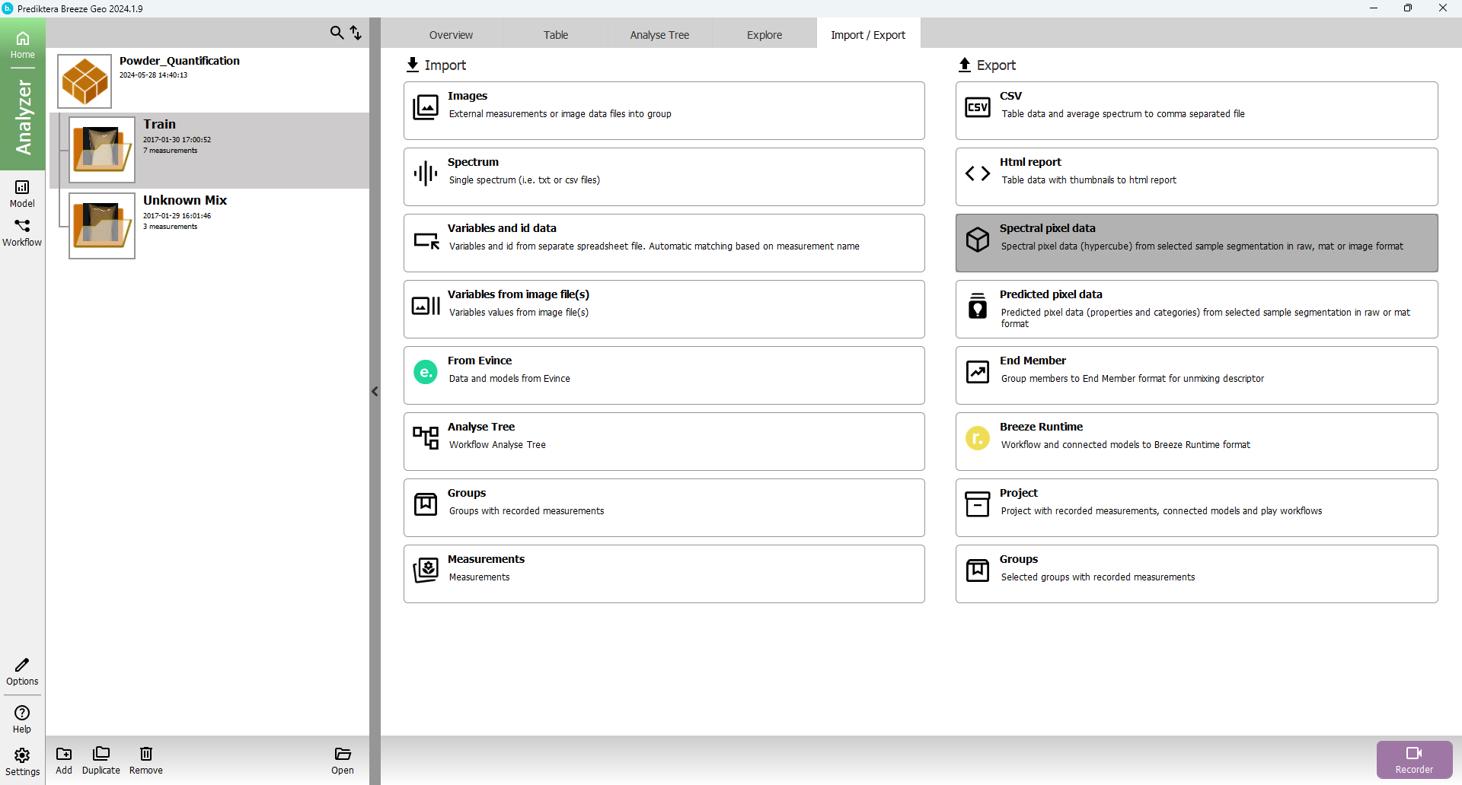The width and height of the screenshot is (1462, 785).
Task: Open Options with the pencil icon
Action: (22, 672)
